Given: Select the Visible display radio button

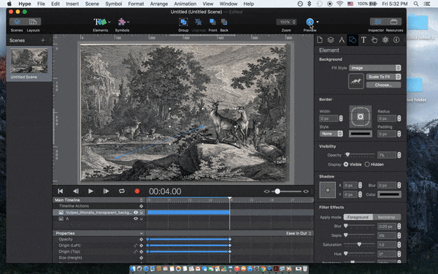Looking at the screenshot, I should (346, 164).
